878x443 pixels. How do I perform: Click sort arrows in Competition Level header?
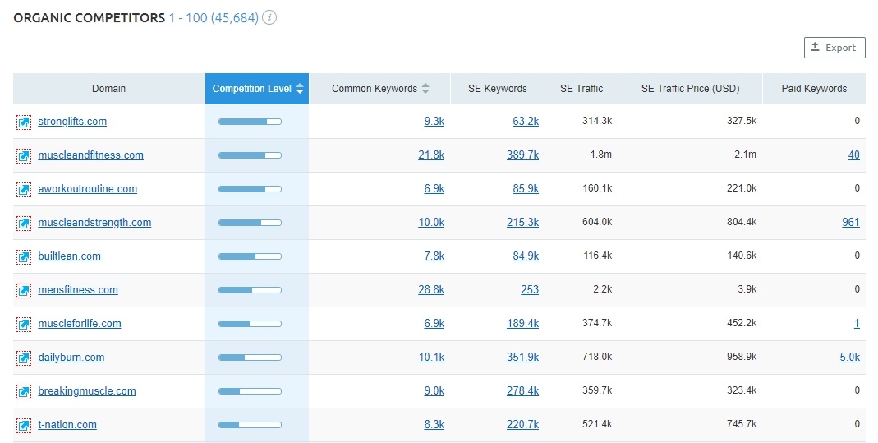300,89
